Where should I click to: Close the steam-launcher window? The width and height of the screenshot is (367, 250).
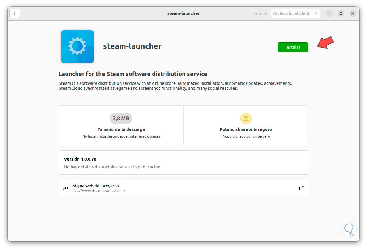pyautogui.click(x=353, y=13)
